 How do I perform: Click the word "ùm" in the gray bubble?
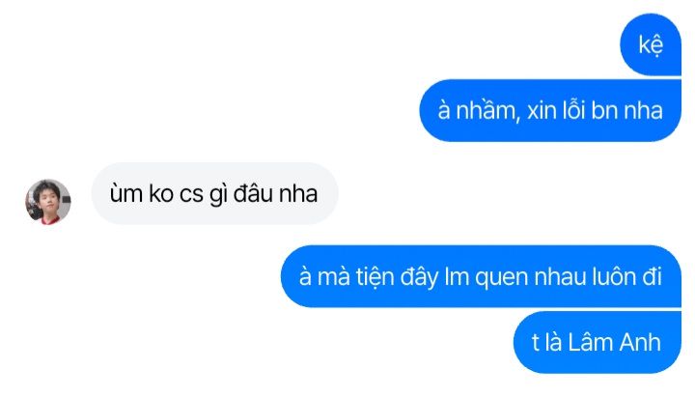click(125, 194)
